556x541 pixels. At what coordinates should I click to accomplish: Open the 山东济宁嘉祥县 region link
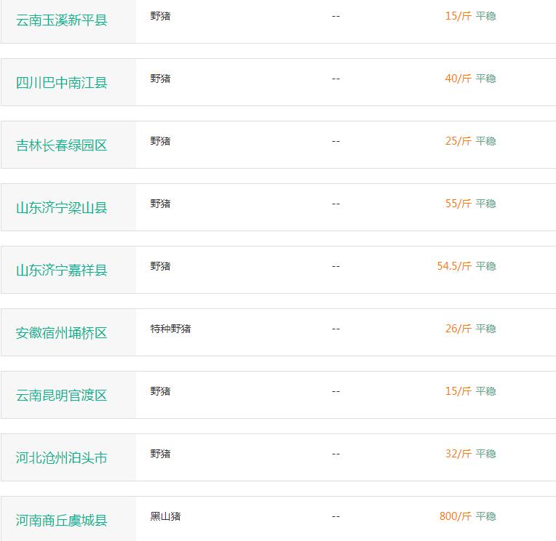[61, 270]
